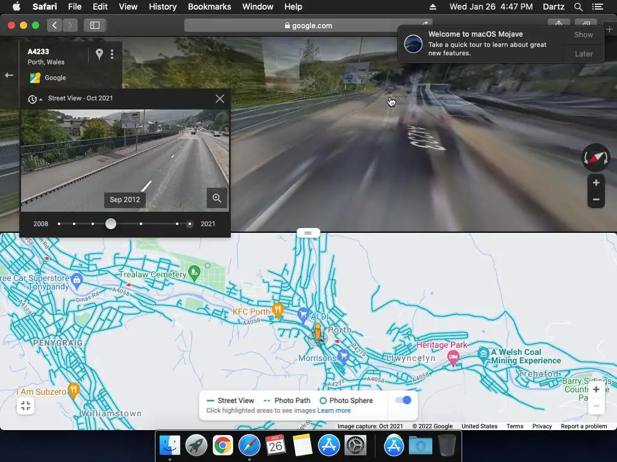Open the three-dot menu in the A4233 card

pyautogui.click(x=112, y=54)
